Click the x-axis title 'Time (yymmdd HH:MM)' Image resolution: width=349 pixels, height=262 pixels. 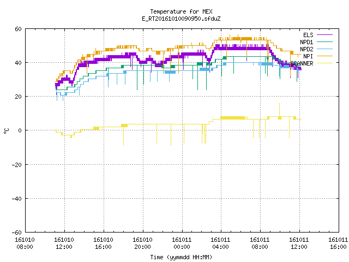pyautogui.click(x=181, y=257)
